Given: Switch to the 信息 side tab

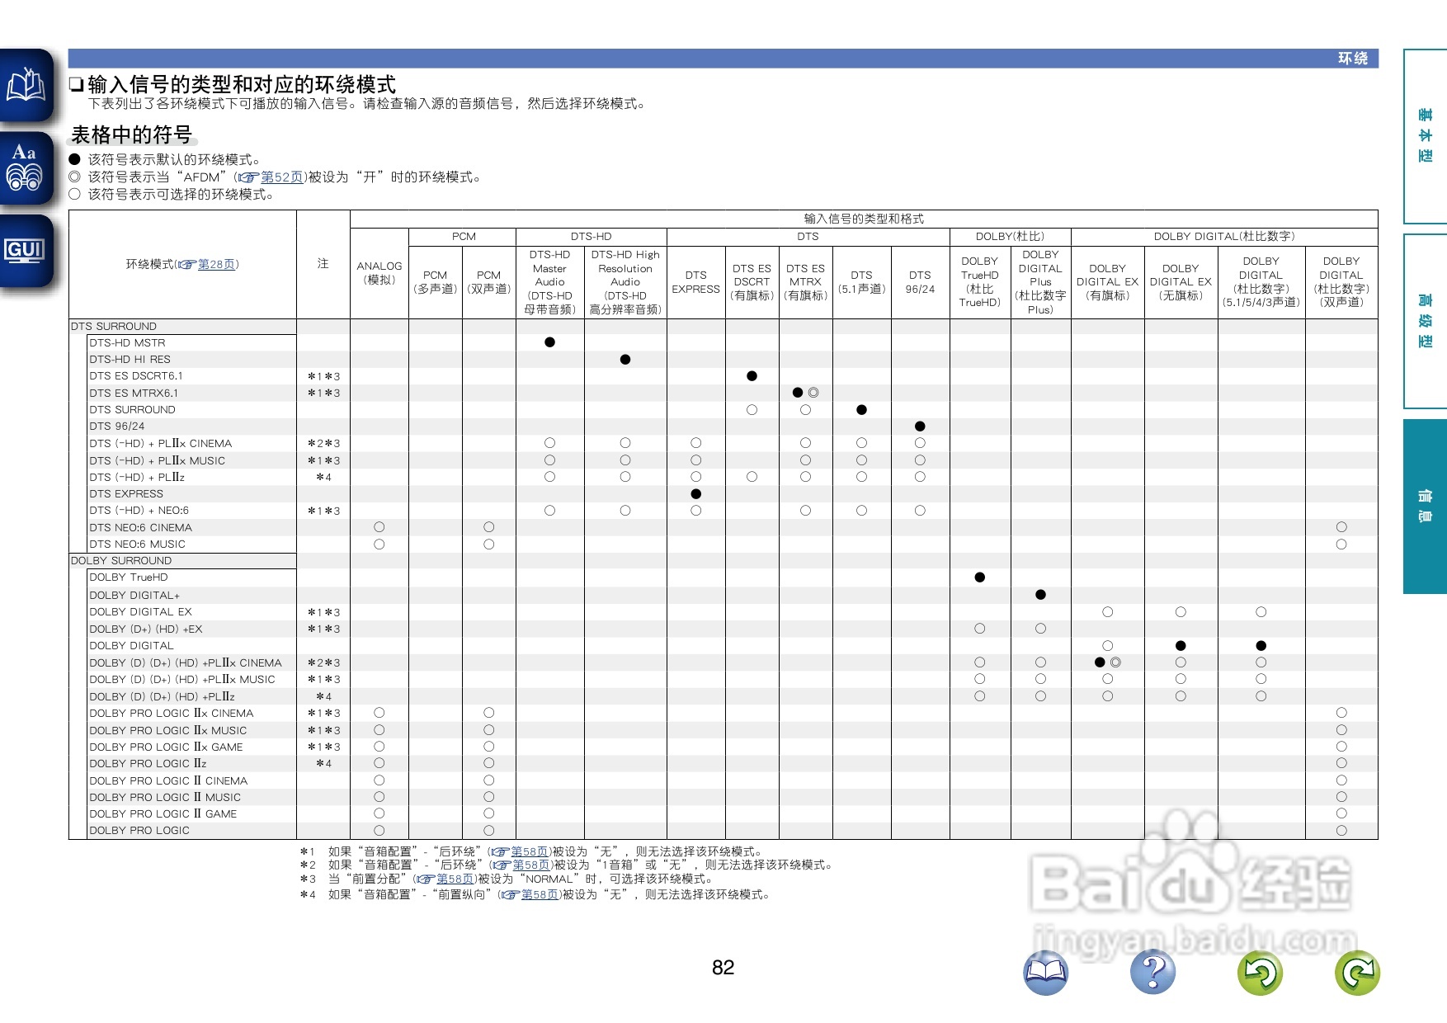Looking at the screenshot, I should [x=1426, y=507].
